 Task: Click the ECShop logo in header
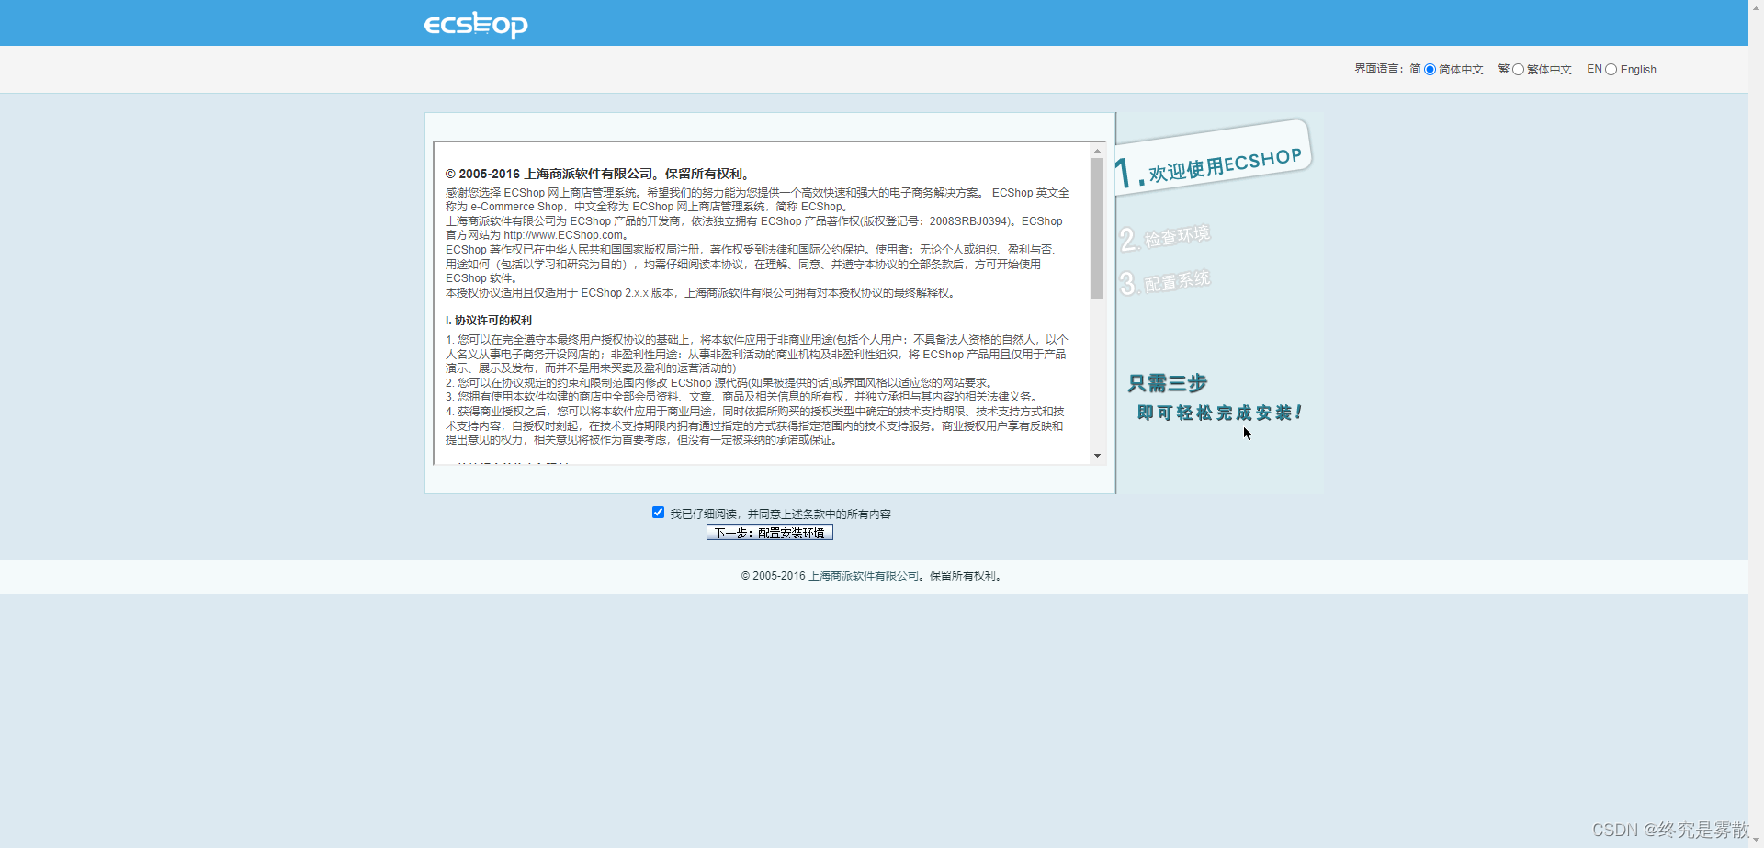476,24
